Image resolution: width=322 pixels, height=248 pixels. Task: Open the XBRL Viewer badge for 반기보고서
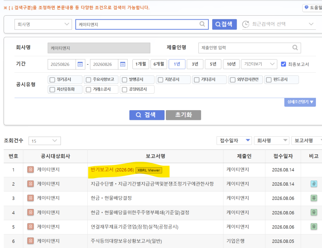(149, 170)
